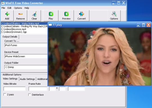Image resolution: width=152 pixels, height=108 pixels.
Task: Close the FFplay window
Action: click(x=148, y=25)
